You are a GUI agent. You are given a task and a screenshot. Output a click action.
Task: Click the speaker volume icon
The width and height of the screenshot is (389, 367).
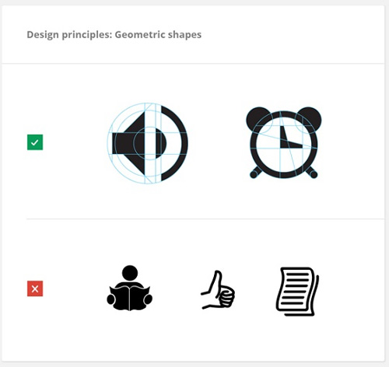click(148, 143)
